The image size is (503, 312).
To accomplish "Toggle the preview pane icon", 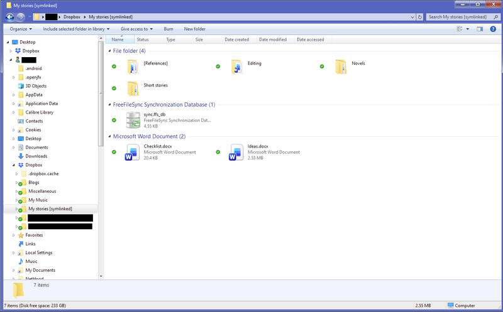I will 480,29.
